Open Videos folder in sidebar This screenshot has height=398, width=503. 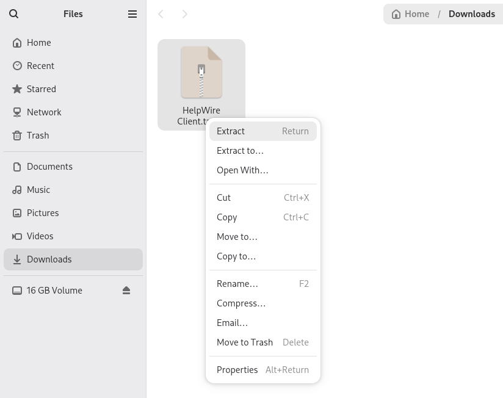pyautogui.click(x=73, y=236)
